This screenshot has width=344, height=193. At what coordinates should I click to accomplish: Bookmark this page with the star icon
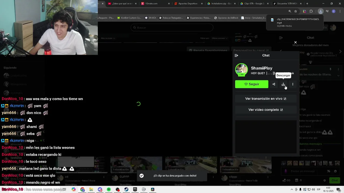click(x=296, y=11)
